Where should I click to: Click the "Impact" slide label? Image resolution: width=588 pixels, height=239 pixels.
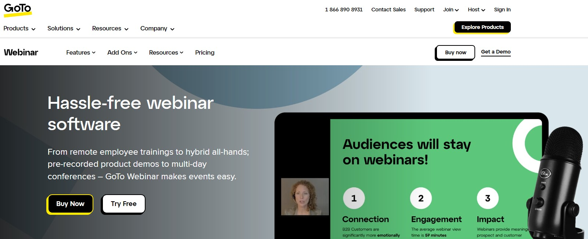click(491, 219)
